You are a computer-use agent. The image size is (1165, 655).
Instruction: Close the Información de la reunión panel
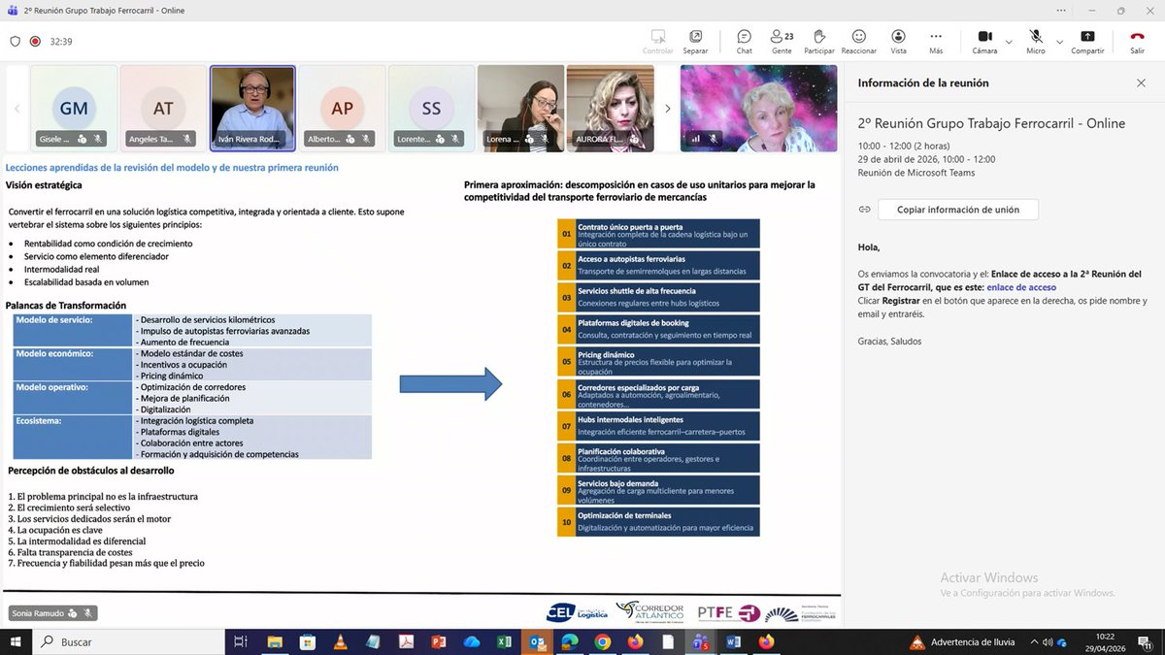point(1141,83)
